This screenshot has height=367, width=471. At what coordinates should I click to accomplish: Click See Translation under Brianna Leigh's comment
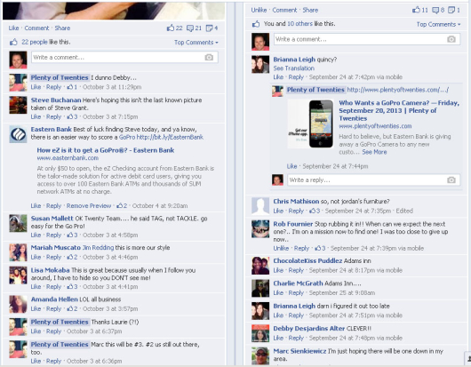[294, 68]
